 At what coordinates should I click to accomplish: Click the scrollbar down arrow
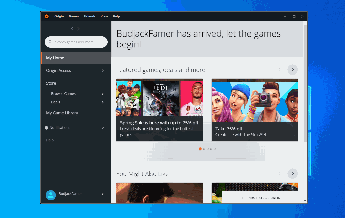[x=305, y=201]
